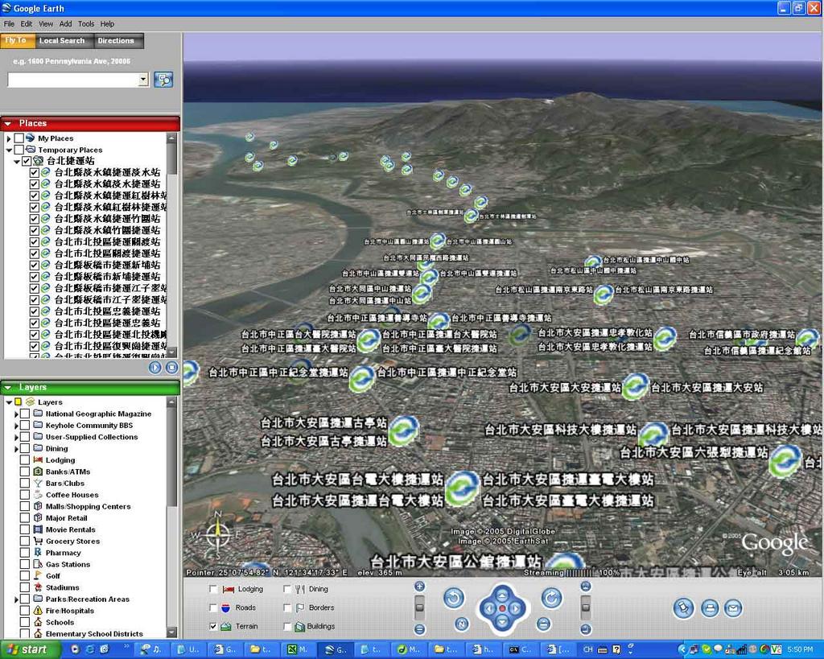Open the Add menu
The image size is (824, 659).
[x=66, y=23]
